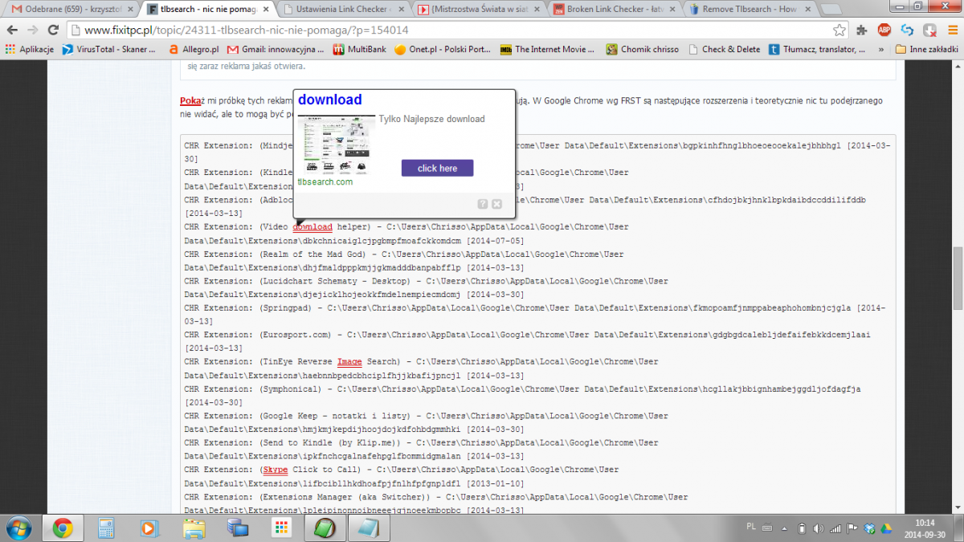Switch to the tlbsearch - nic nie pomaga tab

pos(209,10)
